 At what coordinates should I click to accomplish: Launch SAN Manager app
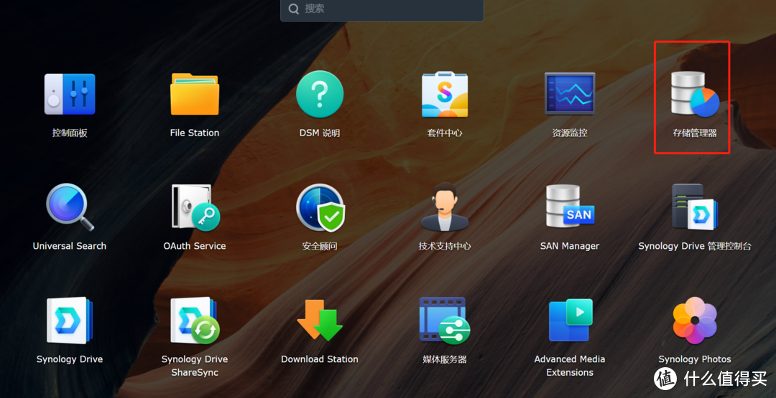(570, 208)
